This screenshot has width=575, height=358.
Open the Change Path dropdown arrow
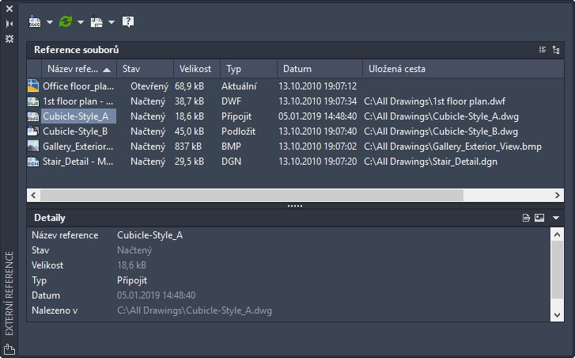112,22
